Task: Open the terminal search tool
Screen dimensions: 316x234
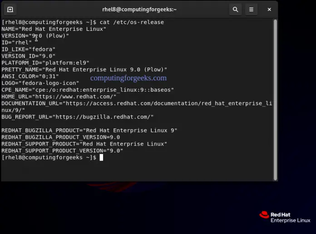Action: [235, 10]
